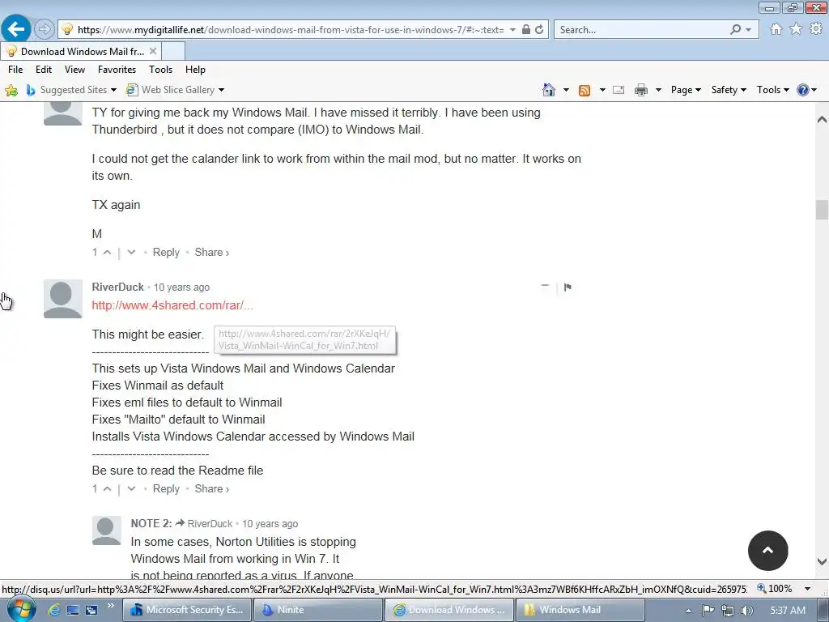829x622 pixels.
Task: Click command bar Home page icon
Action: coord(549,90)
